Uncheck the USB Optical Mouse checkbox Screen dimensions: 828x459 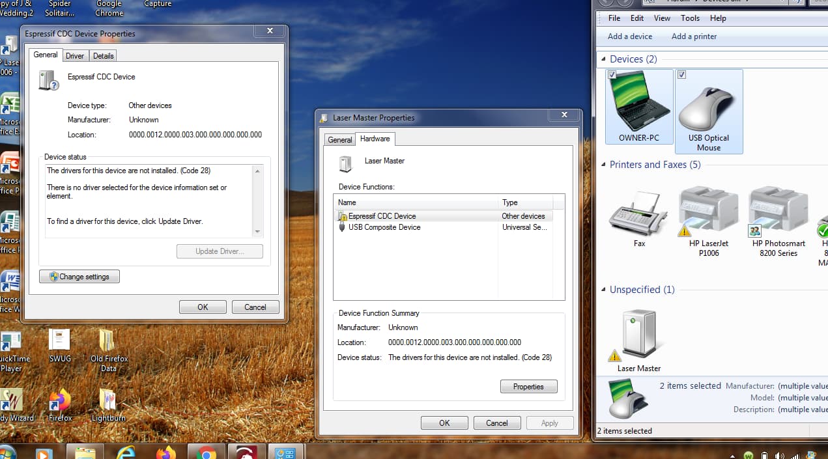[x=681, y=75]
